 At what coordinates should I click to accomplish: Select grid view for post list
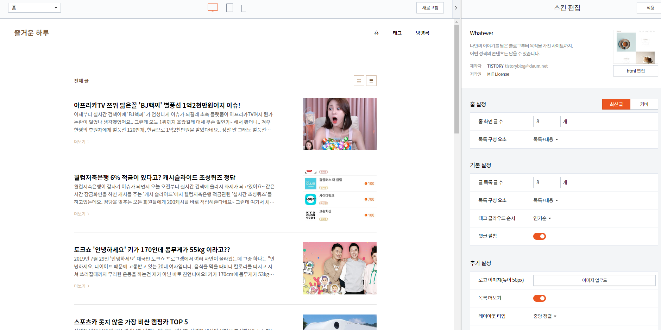(359, 81)
